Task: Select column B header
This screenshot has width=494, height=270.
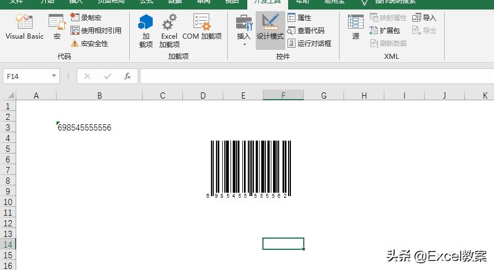Action: pos(99,95)
